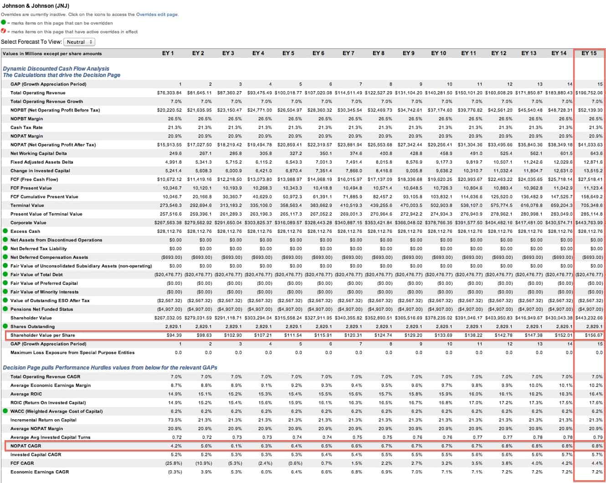The width and height of the screenshot is (606, 483).
Task: Open overrides for Net Assets from Discontinued Operations
Action: (x=4, y=240)
